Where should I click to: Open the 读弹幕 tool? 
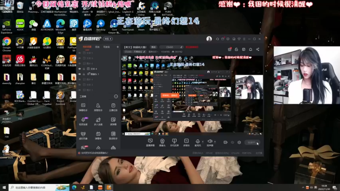113,121
